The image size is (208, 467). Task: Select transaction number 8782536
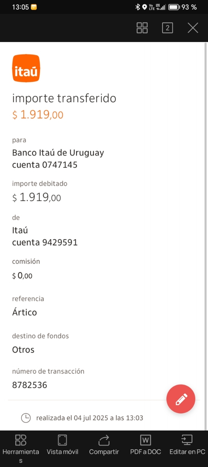point(29,385)
